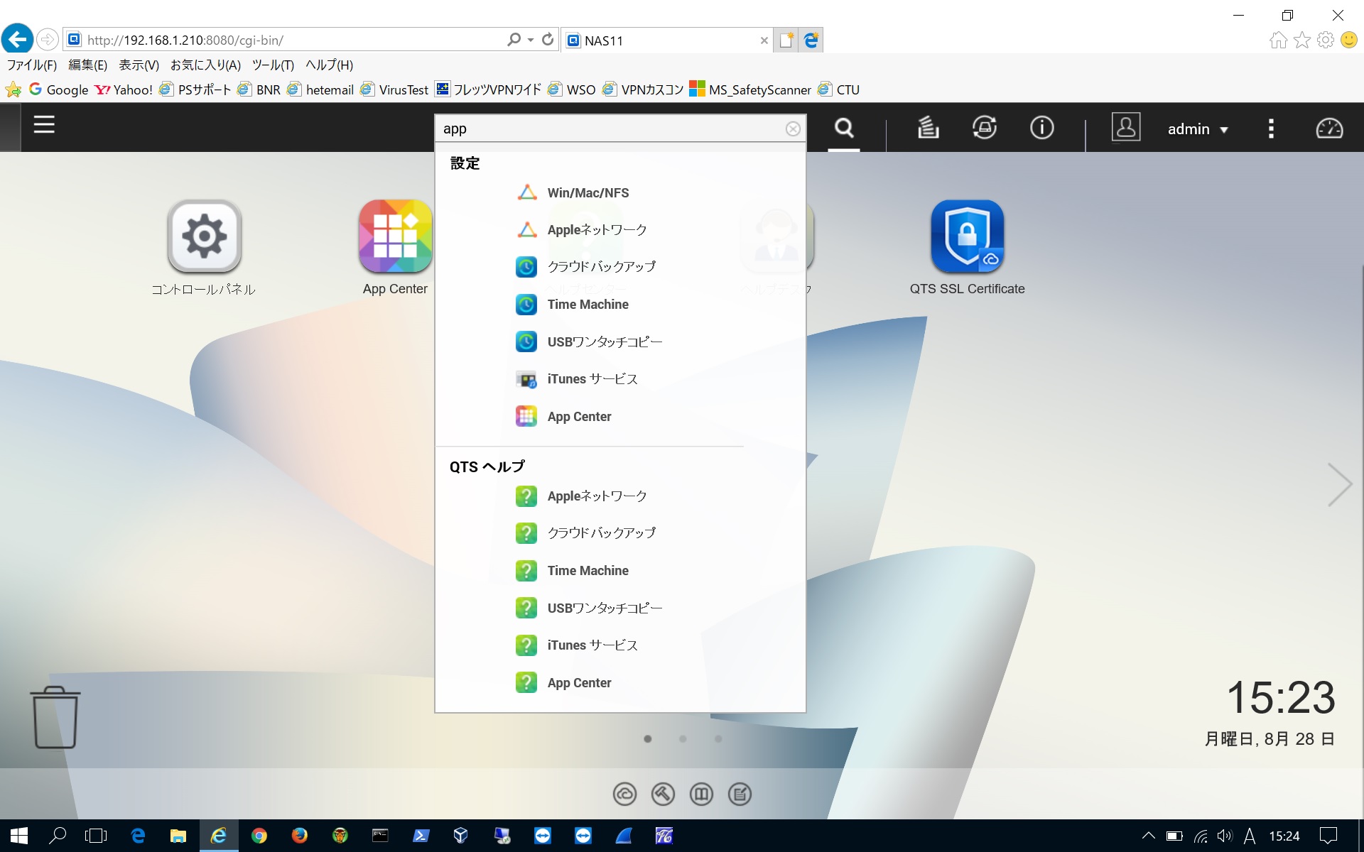Viewport: 1364px width, 852px height.
Task: Open the feedback edit icon at bottom
Action: (740, 794)
